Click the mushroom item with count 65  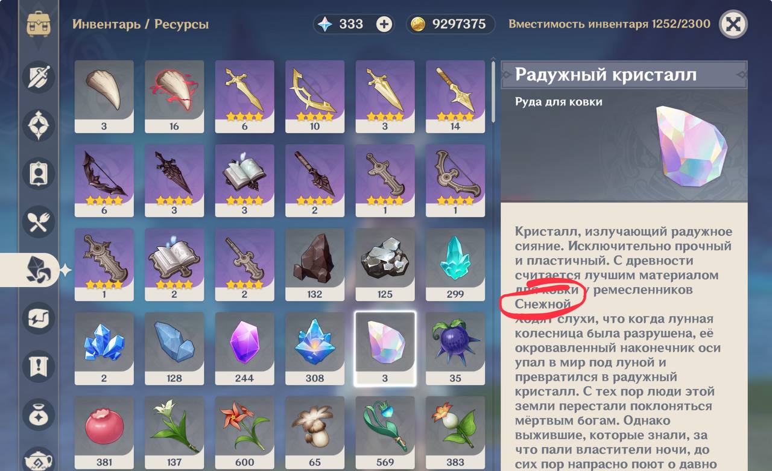tap(315, 432)
